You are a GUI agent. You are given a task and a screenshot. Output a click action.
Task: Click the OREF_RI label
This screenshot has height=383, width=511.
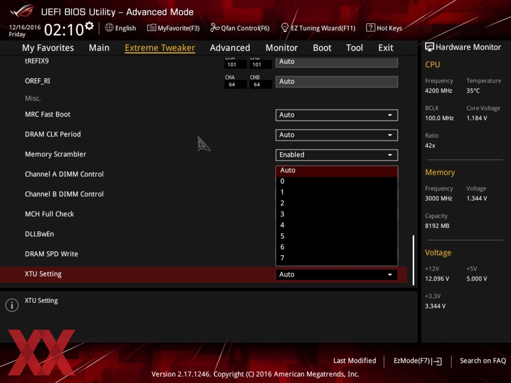(x=38, y=81)
